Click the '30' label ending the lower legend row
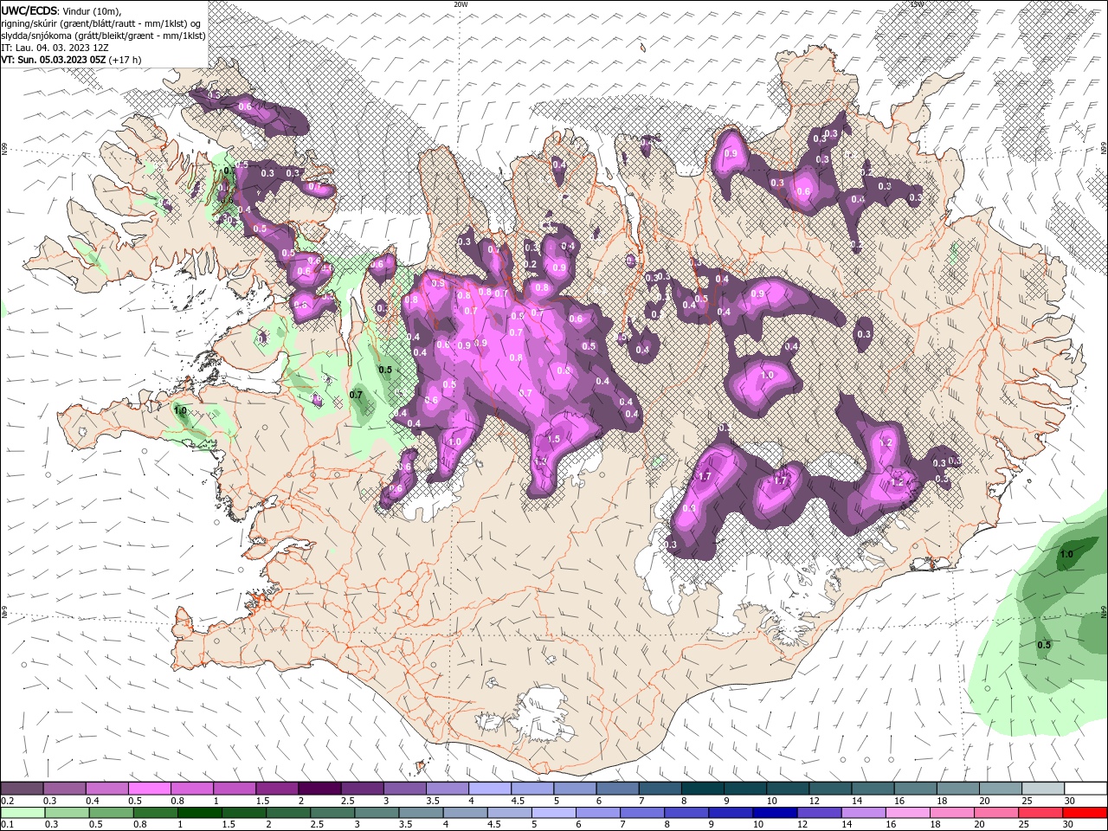The width and height of the screenshot is (1108, 831). pos(1070,824)
